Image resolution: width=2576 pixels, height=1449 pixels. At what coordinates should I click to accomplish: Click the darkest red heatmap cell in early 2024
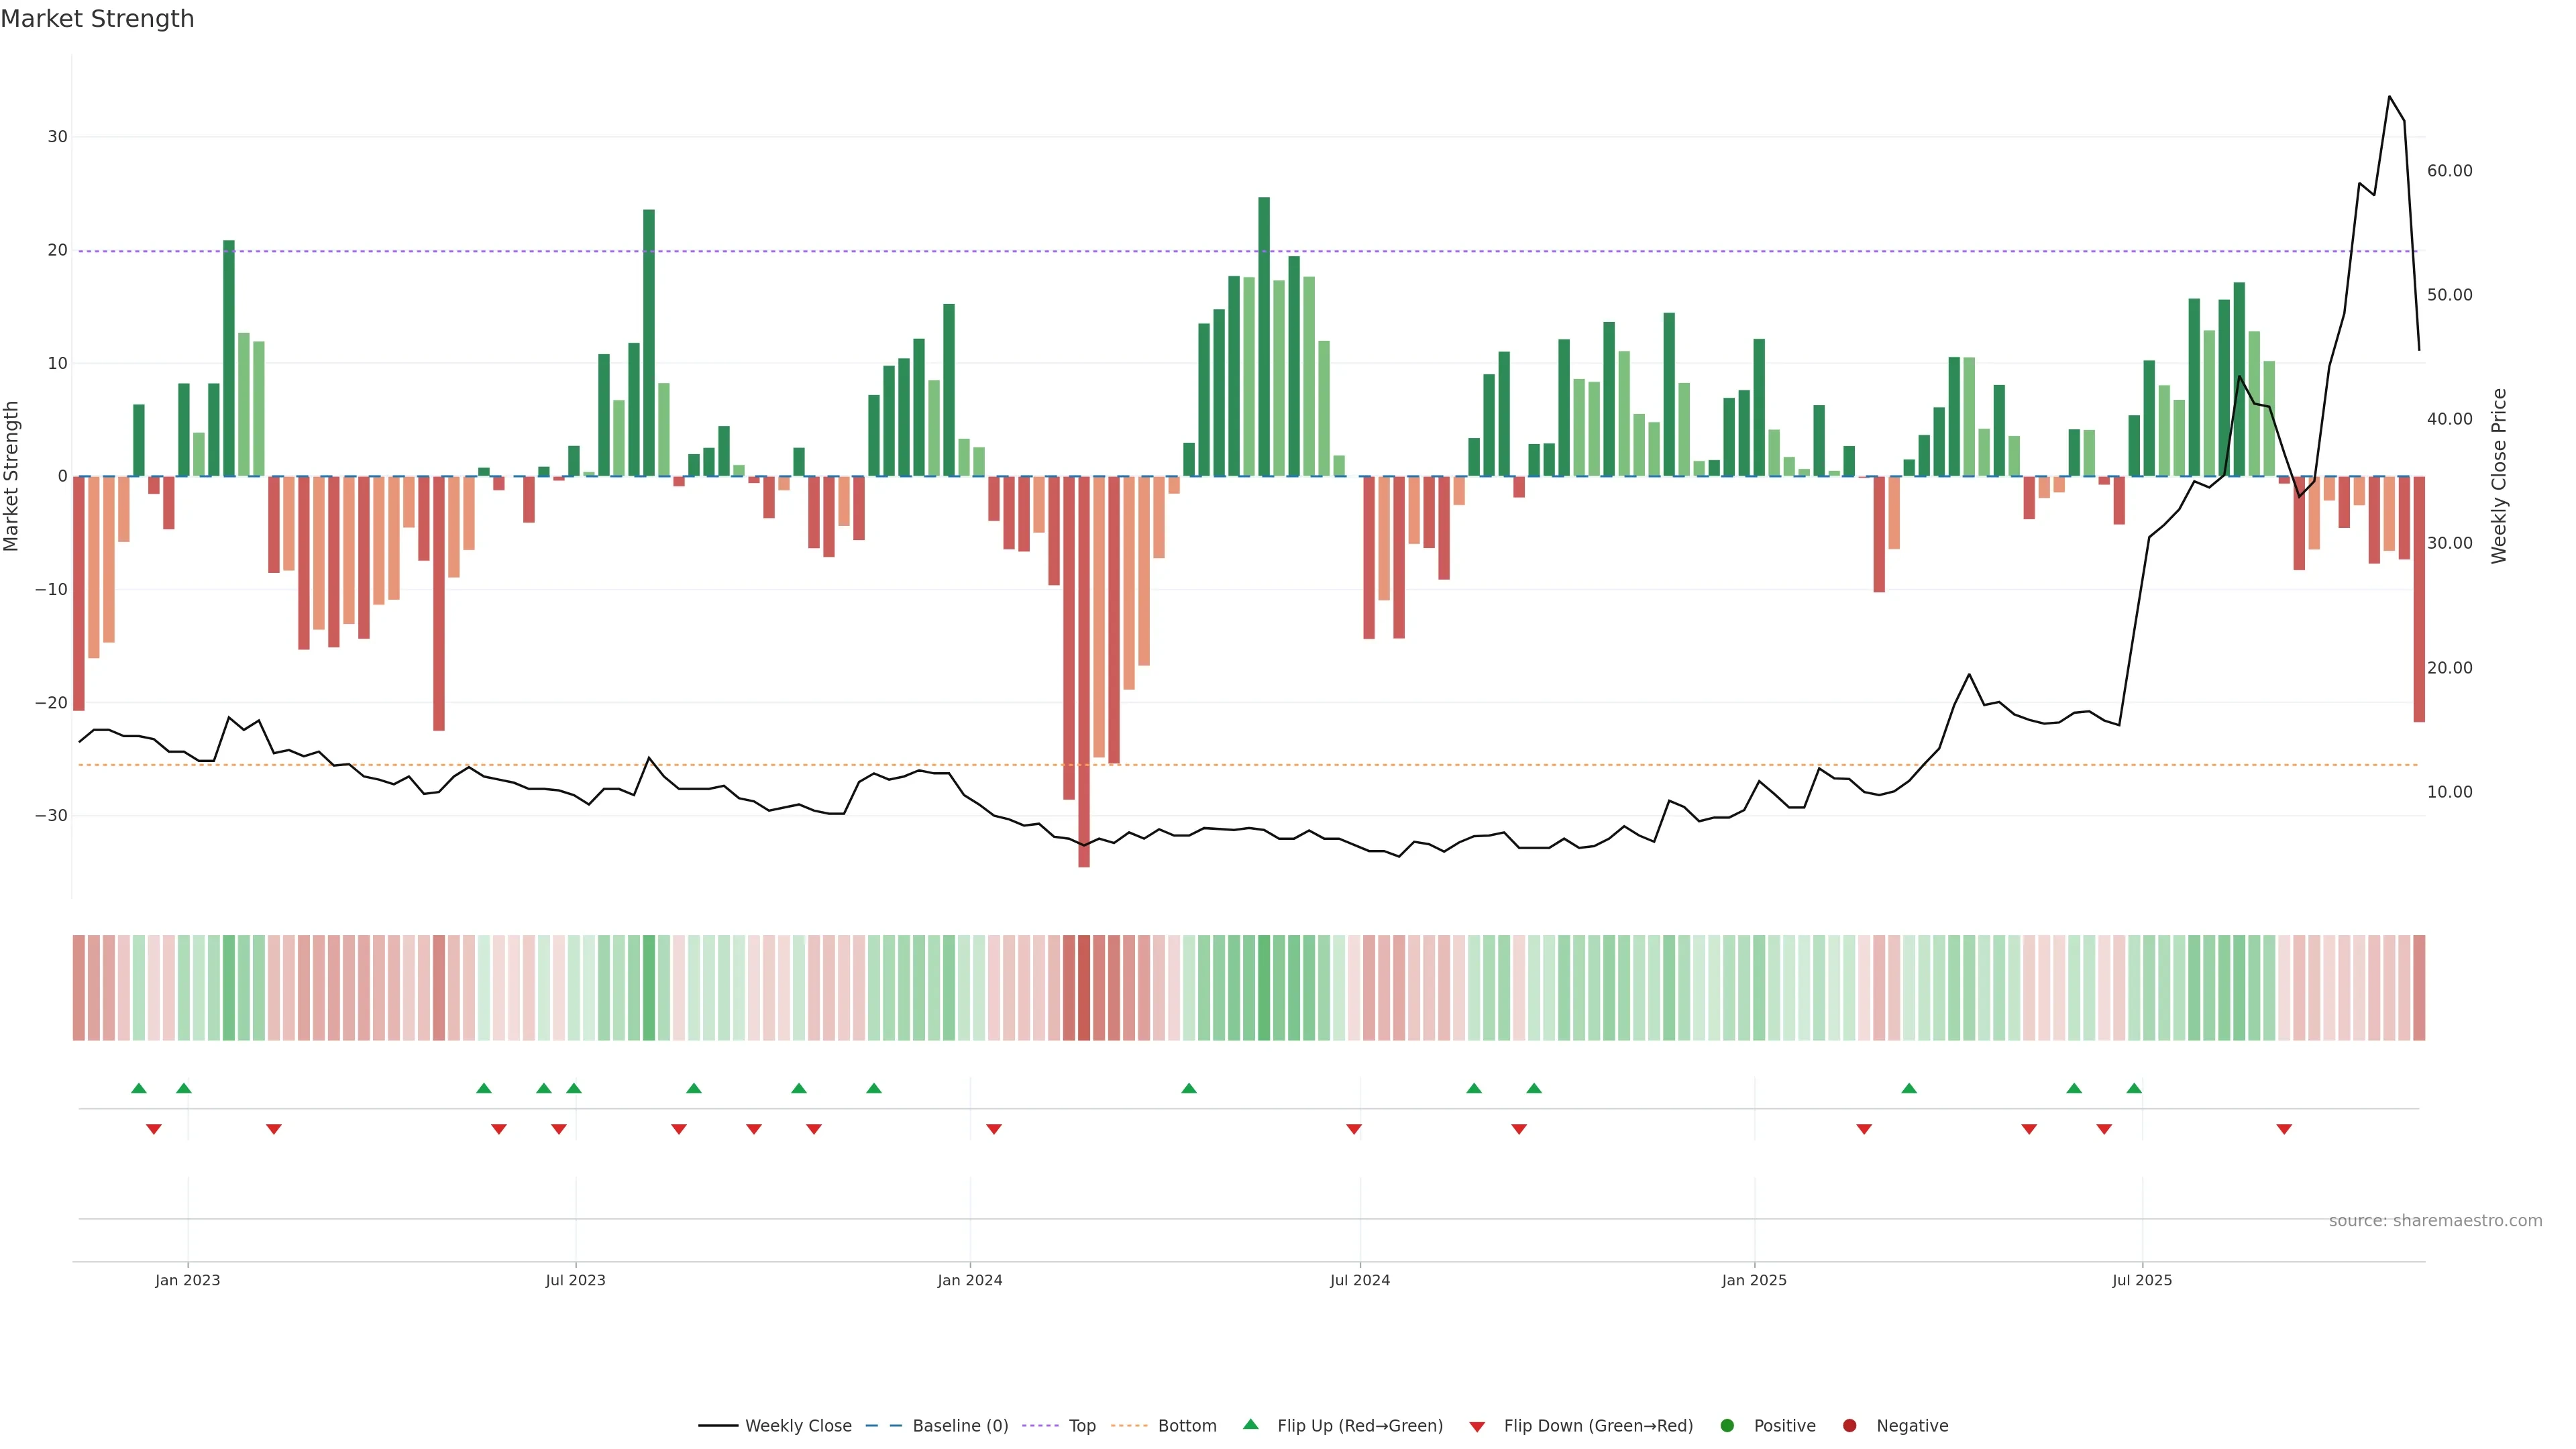[x=1084, y=987]
